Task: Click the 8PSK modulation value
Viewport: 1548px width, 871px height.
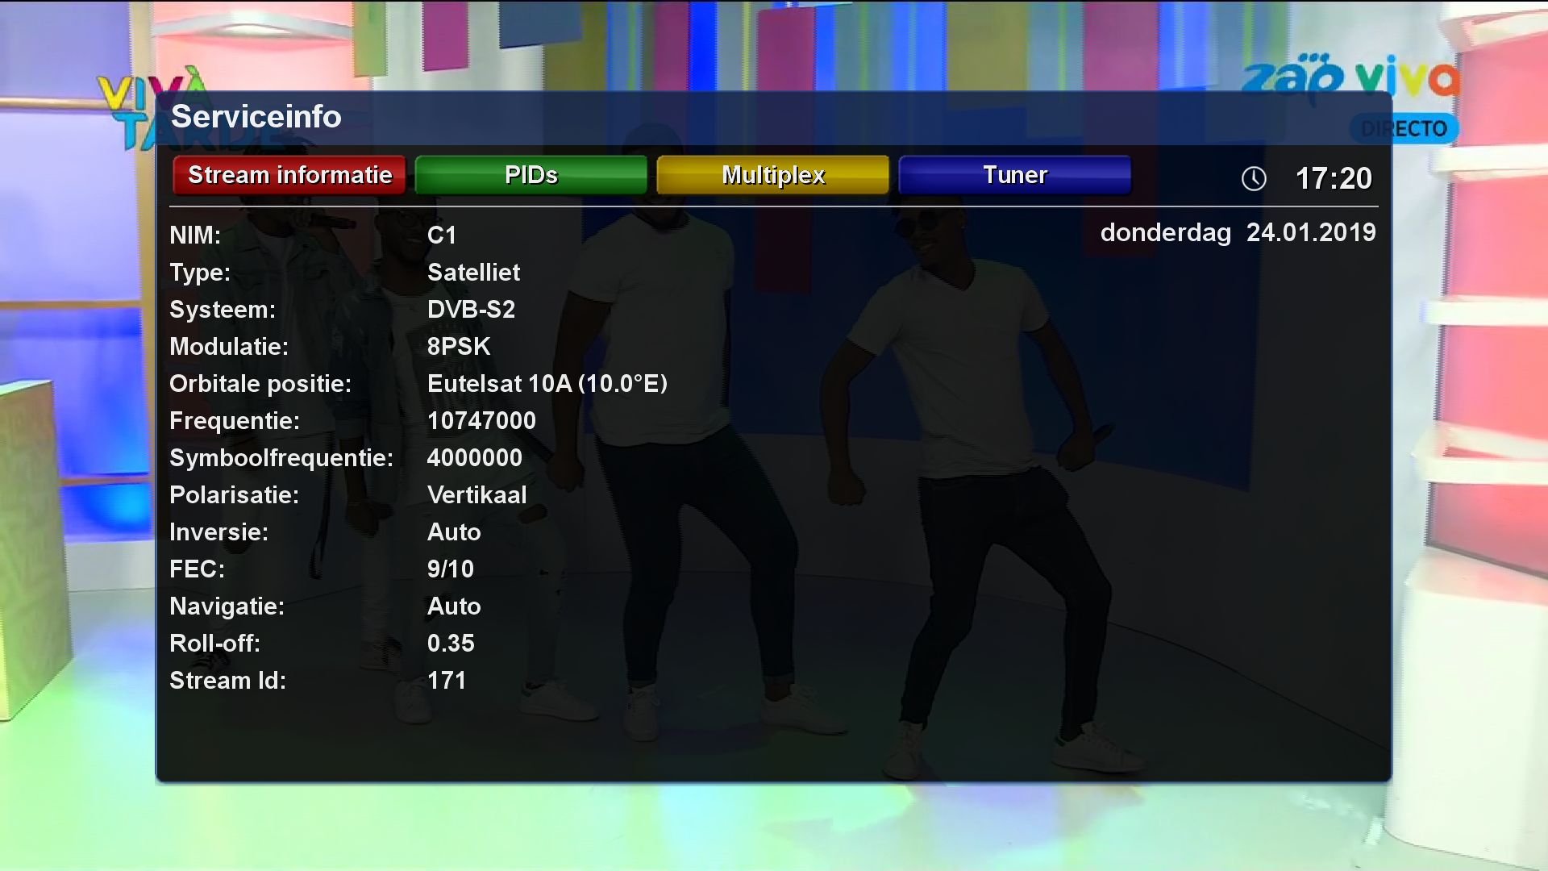Action: coord(459,346)
